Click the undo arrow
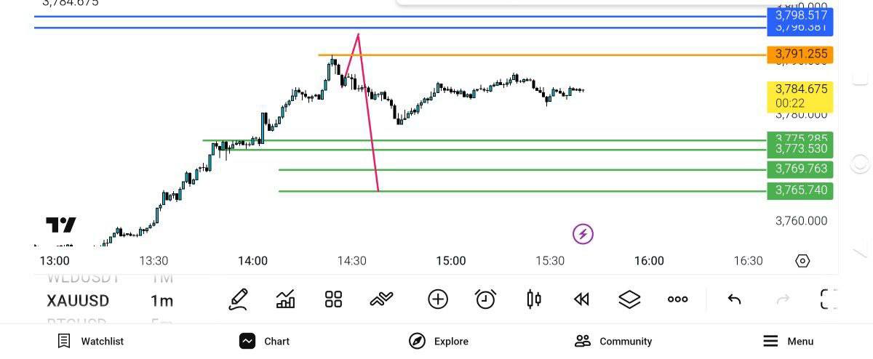Screen dimensions: 873x359 click(734, 299)
